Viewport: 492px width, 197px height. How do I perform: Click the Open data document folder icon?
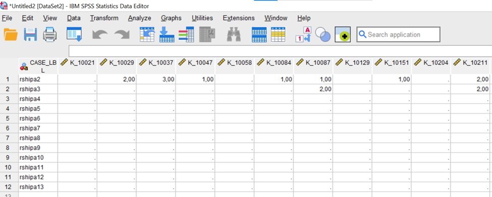[x=11, y=34]
